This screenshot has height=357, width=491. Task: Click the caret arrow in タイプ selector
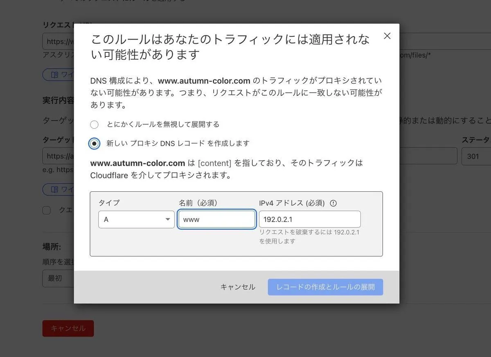click(168, 220)
